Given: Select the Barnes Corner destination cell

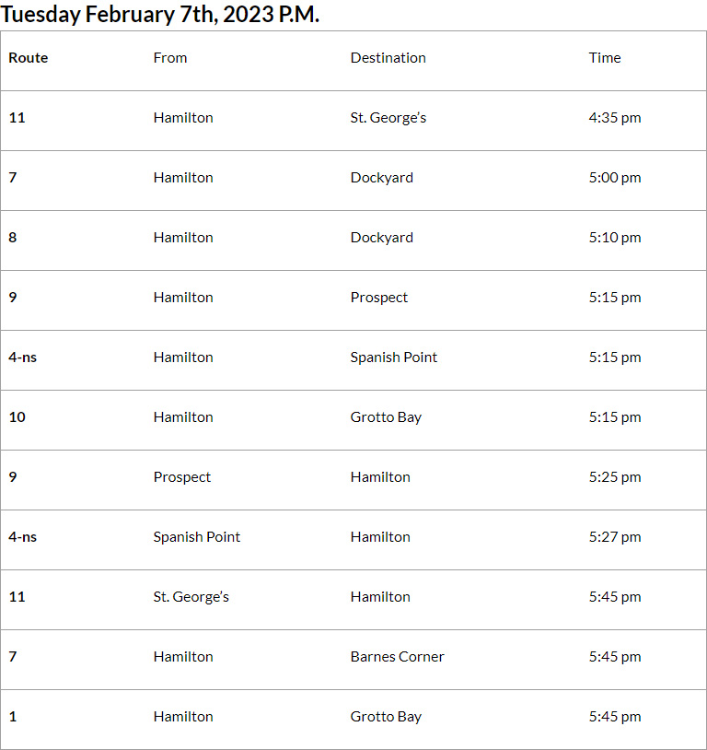Looking at the screenshot, I should tap(397, 656).
